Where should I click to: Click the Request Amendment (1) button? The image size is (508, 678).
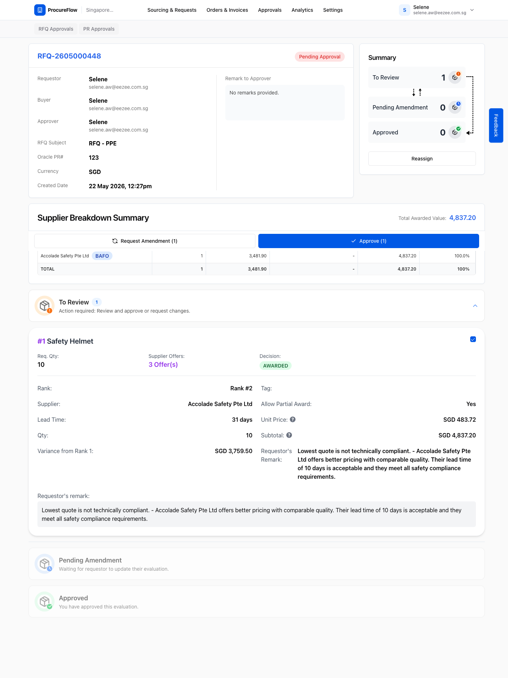point(145,241)
